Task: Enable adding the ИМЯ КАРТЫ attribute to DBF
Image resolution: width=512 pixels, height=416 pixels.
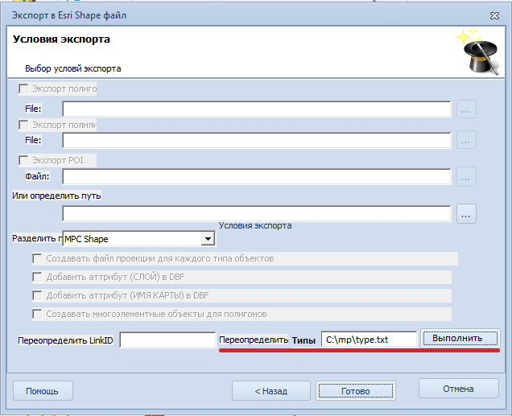Action: click(37, 295)
